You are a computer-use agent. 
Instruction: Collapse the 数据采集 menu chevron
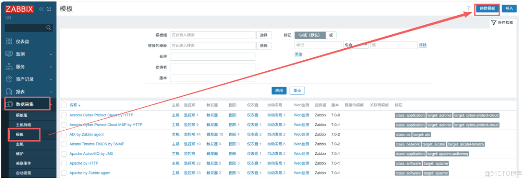click(x=51, y=104)
